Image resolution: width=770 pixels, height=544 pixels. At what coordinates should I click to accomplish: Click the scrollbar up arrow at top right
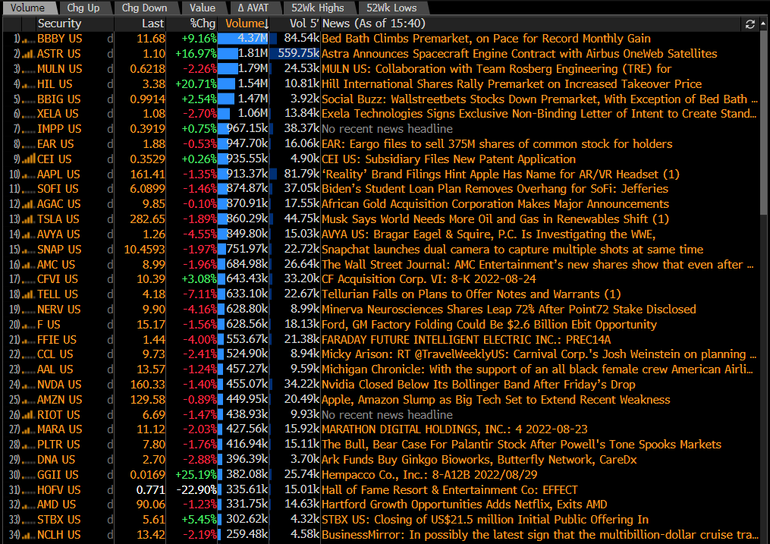[x=764, y=23]
